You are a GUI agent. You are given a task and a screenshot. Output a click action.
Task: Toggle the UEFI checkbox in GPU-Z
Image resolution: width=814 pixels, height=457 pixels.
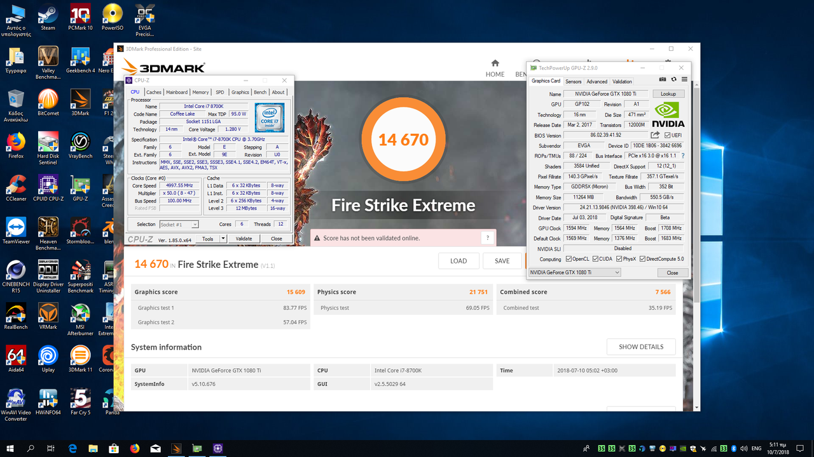(667, 135)
